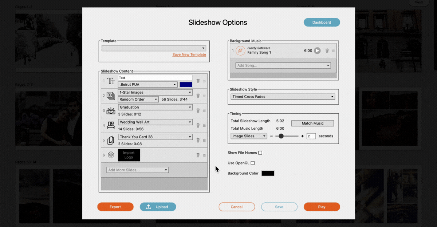Delete the 1-Star Images row
Viewport: 437px width, 227px height.
(198, 96)
